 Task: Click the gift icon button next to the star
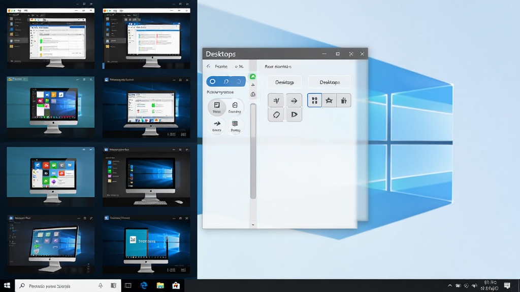pyautogui.click(x=344, y=100)
